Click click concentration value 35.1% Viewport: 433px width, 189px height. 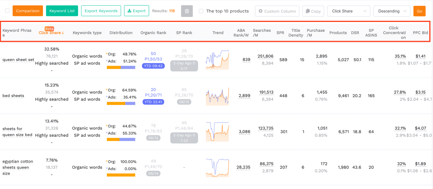pyautogui.click(x=400, y=56)
